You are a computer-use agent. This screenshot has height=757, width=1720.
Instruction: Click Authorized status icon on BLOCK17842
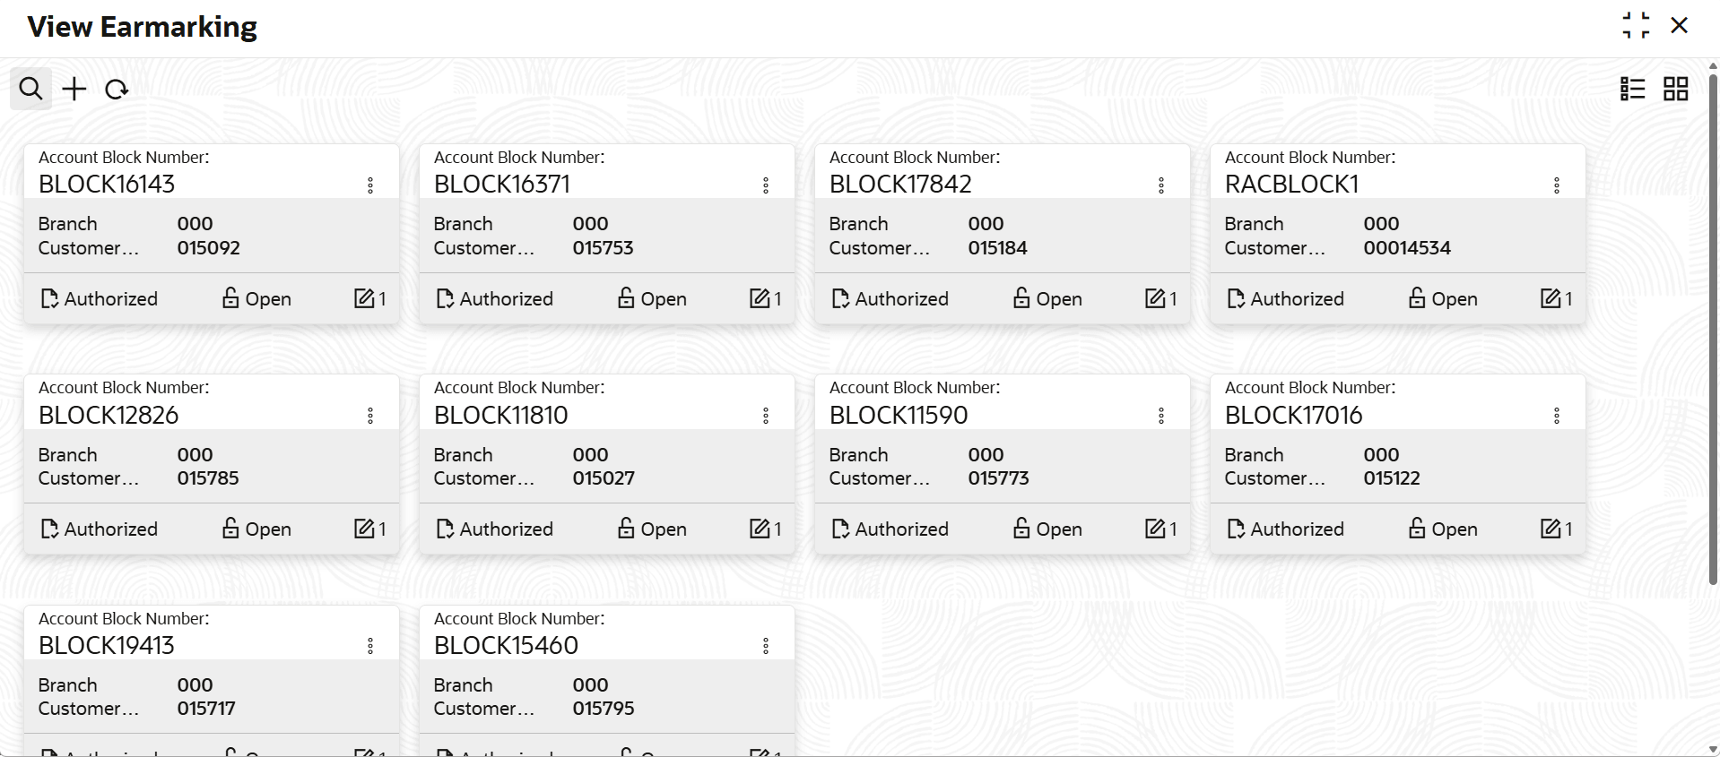(840, 298)
